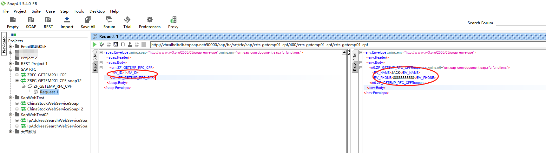
Task: Select ChinaStockWebServiceSoap12 tree item
Action: point(55,109)
